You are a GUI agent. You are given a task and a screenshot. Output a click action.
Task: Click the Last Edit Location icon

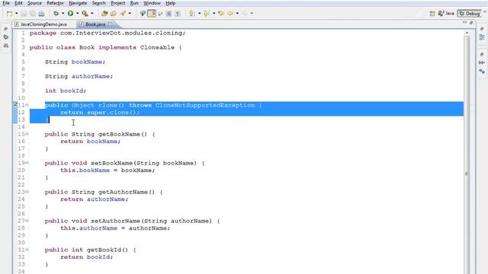click(221, 14)
